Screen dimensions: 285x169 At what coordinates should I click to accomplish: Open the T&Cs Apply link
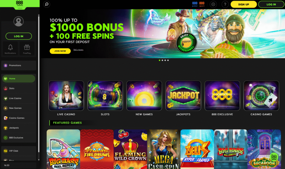pos(78,50)
